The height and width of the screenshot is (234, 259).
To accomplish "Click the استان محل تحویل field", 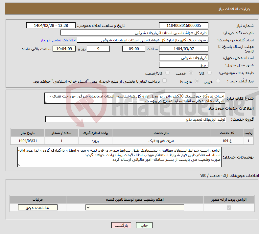I will (183, 57).
